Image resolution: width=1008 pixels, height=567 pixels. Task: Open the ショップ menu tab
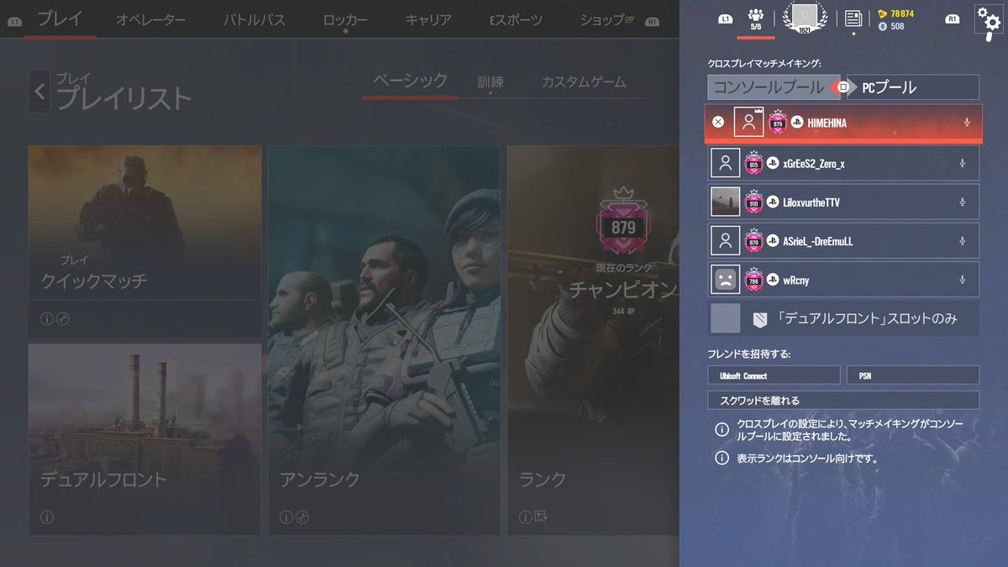tap(602, 19)
